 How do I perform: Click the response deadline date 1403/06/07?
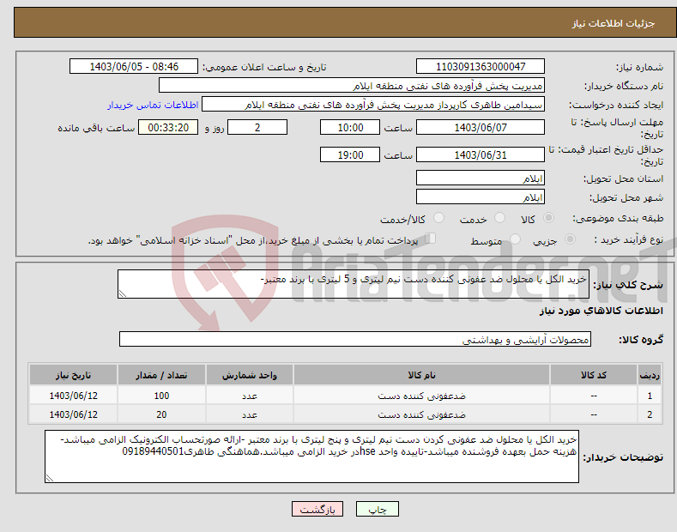[x=481, y=127]
